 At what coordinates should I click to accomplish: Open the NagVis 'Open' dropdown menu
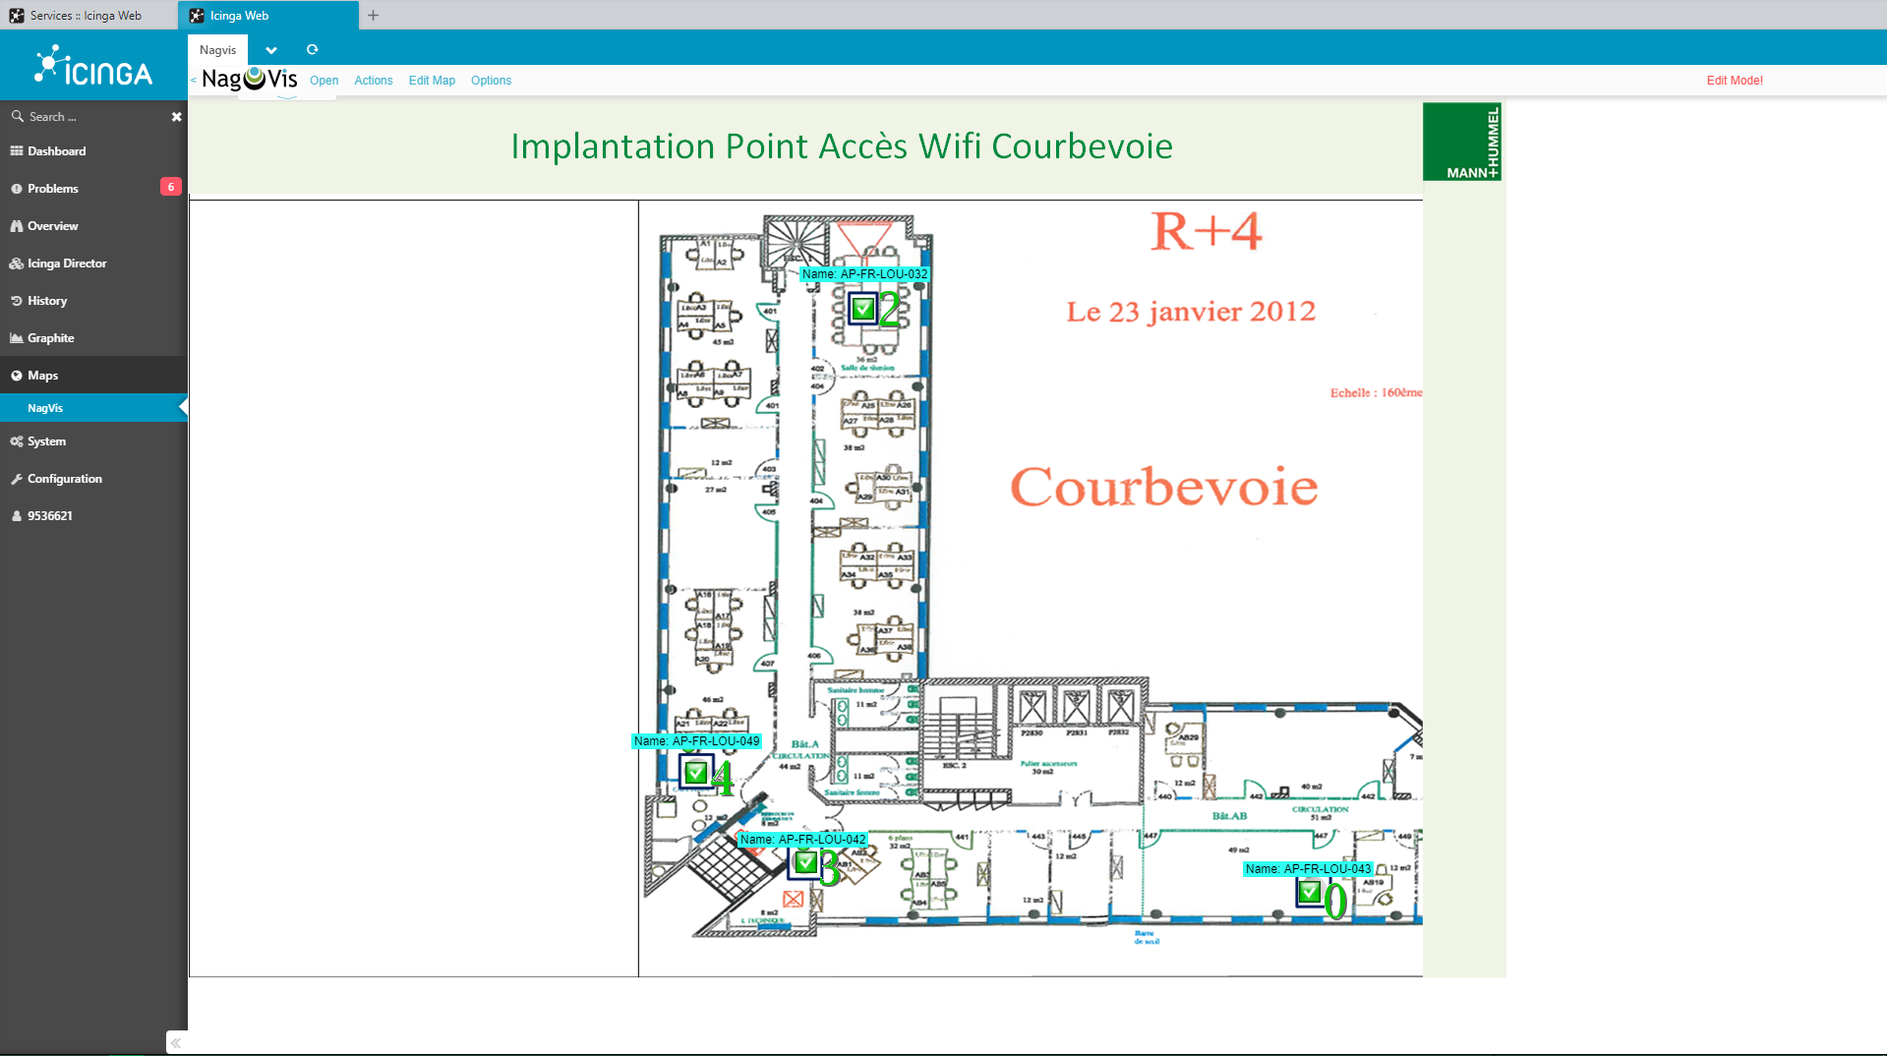[324, 81]
